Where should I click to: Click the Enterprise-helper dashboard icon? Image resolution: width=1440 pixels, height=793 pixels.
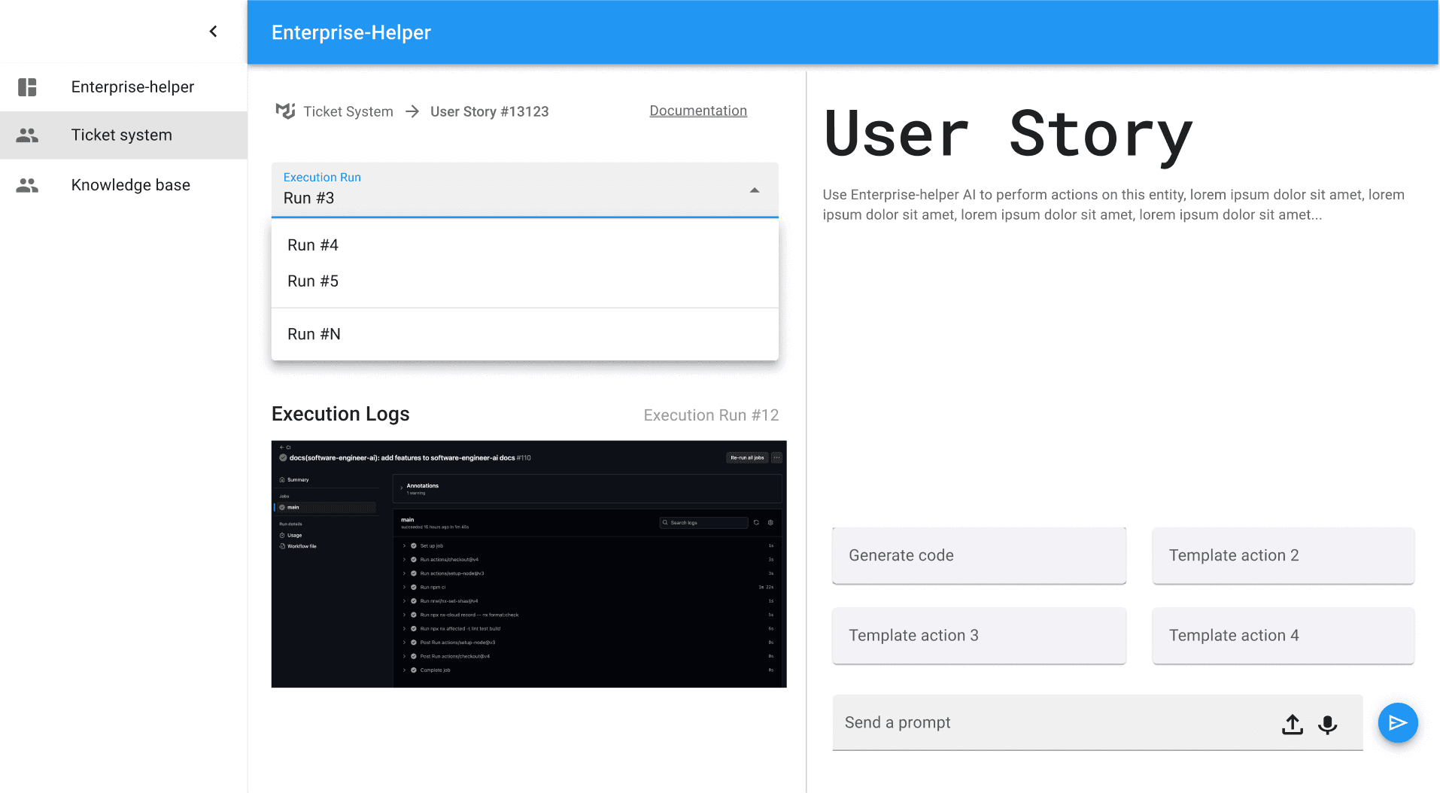27,87
